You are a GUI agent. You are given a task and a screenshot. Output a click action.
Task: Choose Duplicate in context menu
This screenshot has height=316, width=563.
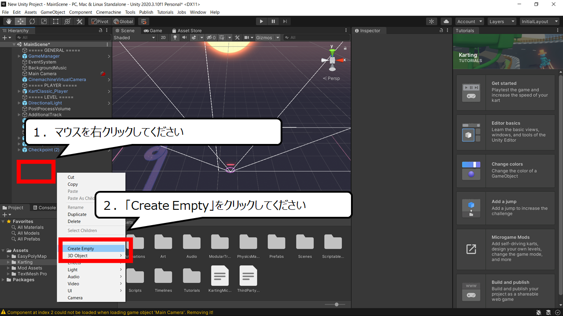click(x=91, y=214)
